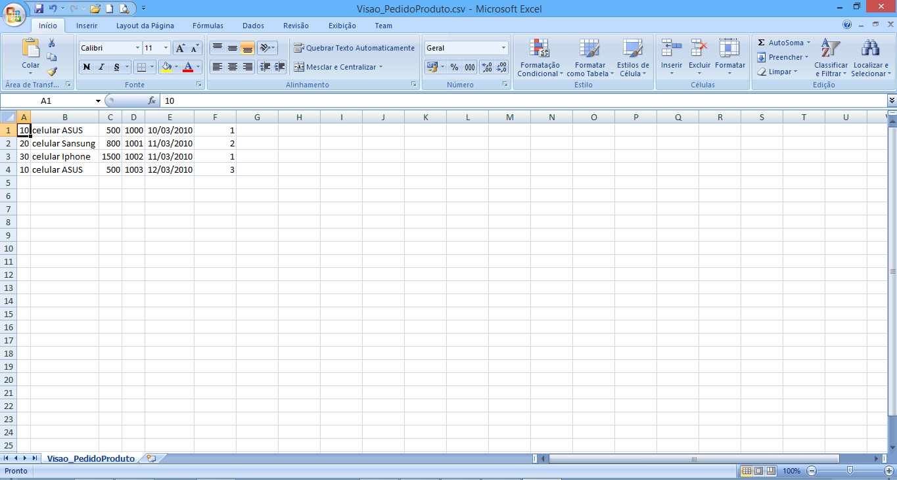The image size is (897, 480).
Task: Align text to middle of cell
Action: click(x=232, y=48)
